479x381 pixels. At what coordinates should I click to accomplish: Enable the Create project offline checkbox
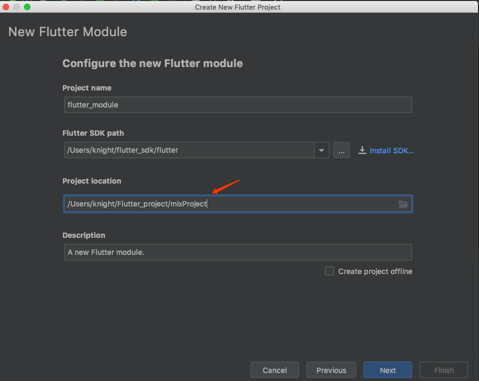coord(329,271)
